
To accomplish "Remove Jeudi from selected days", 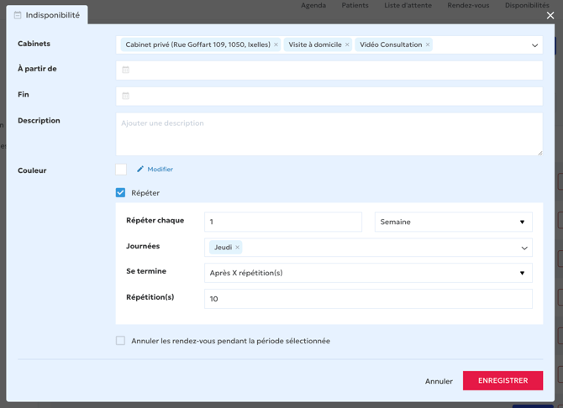I will coord(237,248).
